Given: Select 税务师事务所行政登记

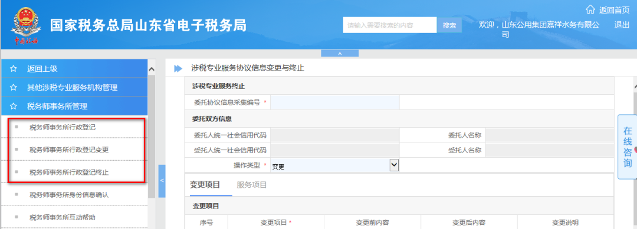Looking at the screenshot, I should point(63,127).
